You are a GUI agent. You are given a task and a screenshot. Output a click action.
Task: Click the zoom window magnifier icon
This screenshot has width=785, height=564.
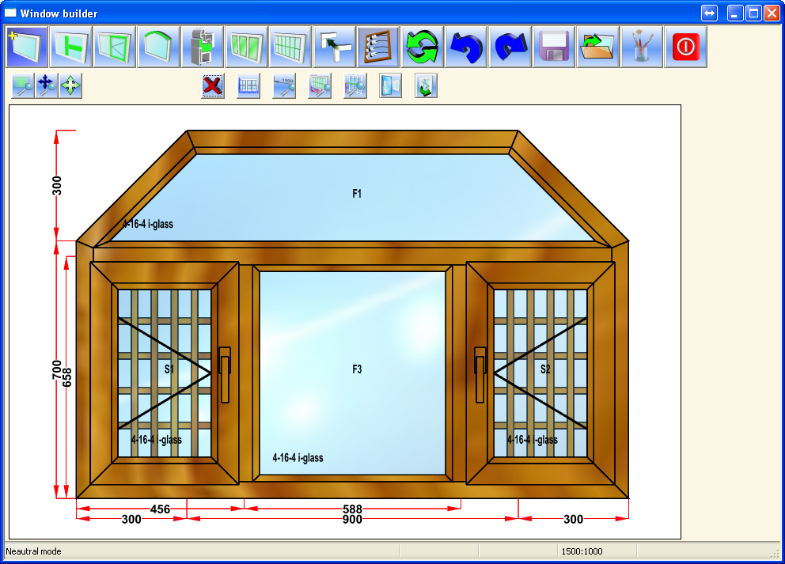coord(23,86)
